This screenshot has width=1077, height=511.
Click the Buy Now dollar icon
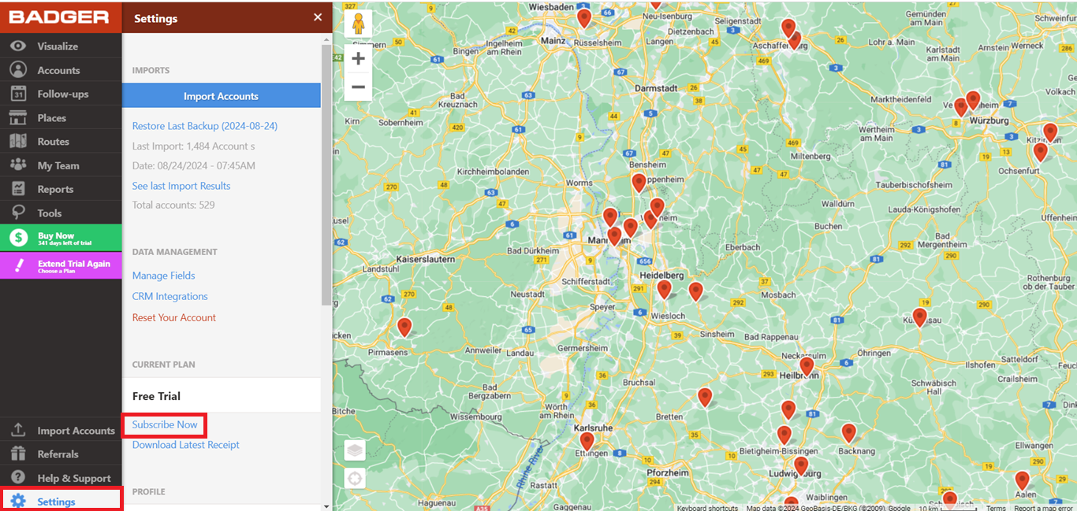point(19,238)
